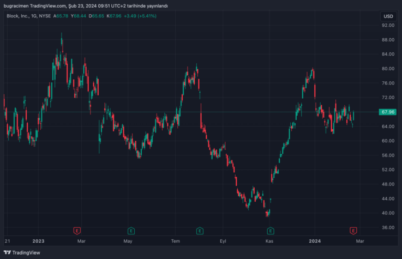
Task: Click the current price label 67.96
Action: click(x=388, y=112)
